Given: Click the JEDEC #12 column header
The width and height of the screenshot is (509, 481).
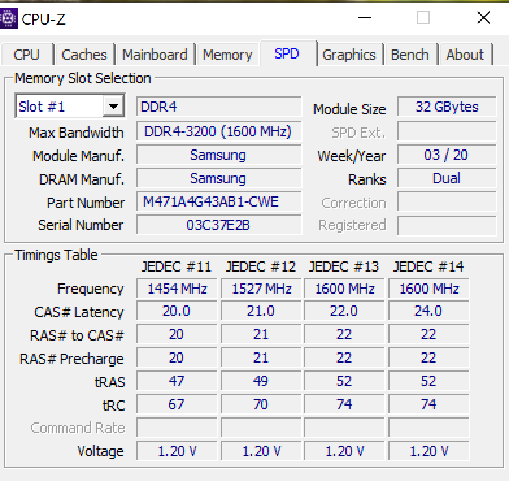Looking at the screenshot, I should 261,266.
